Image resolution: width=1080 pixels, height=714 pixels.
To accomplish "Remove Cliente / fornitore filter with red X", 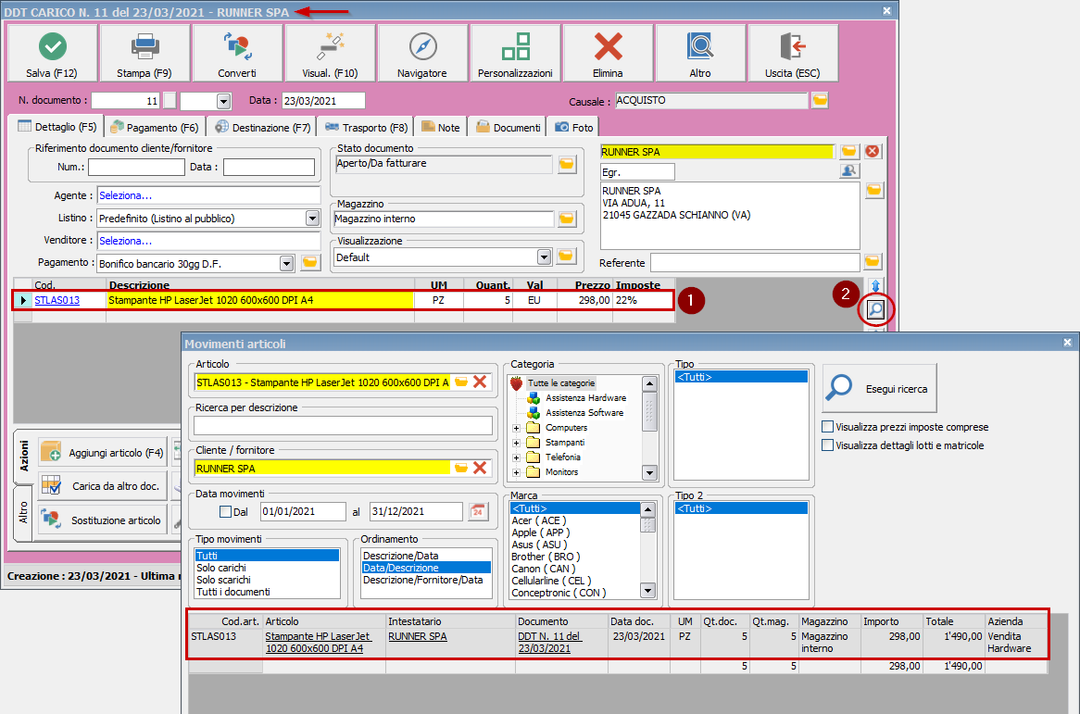I will (480, 469).
